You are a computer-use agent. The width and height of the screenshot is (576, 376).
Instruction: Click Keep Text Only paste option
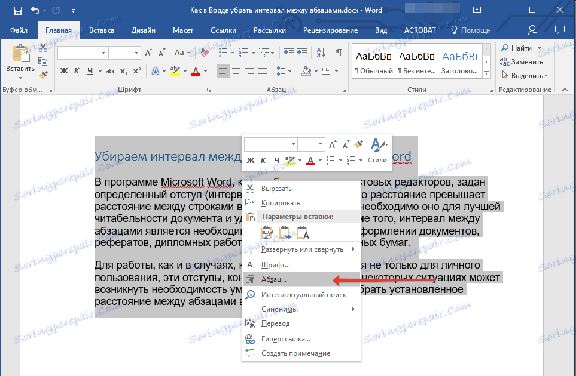[303, 233]
